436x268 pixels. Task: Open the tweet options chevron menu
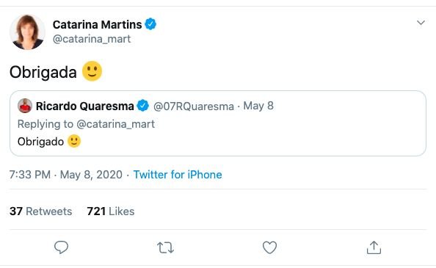click(x=421, y=23)
